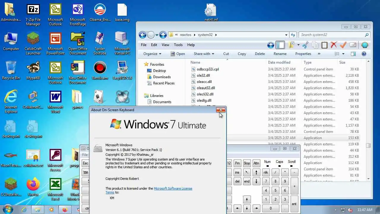Click the Bandicam desktop icon
Viewport: 380px width, 214px height.
coord(100,70)
